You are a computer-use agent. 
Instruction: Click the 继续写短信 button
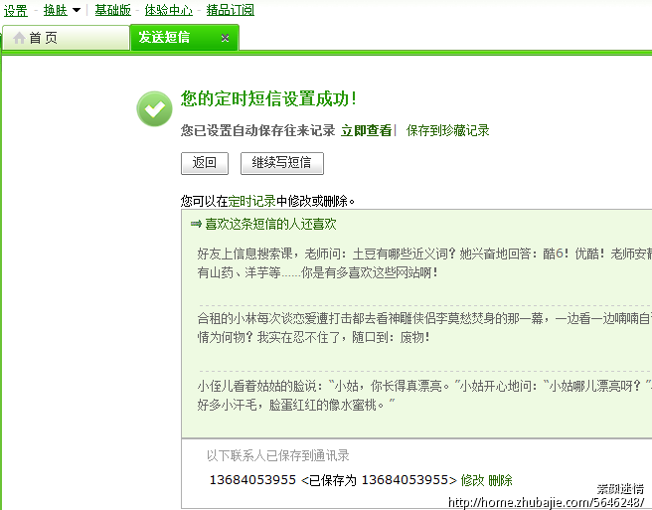click(282, 163)
